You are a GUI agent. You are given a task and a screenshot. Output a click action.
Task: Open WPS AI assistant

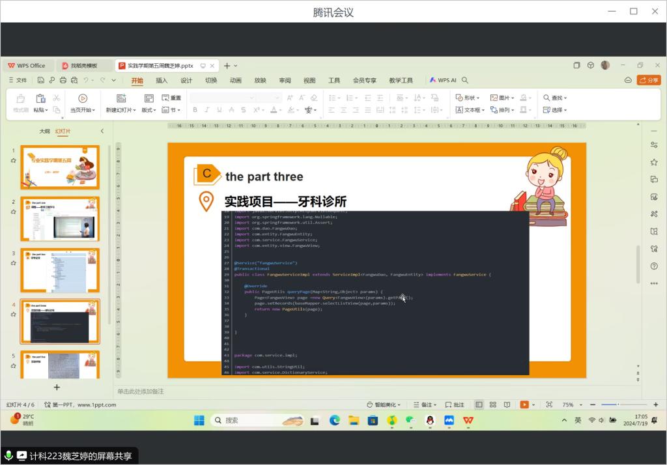[443, 81]
